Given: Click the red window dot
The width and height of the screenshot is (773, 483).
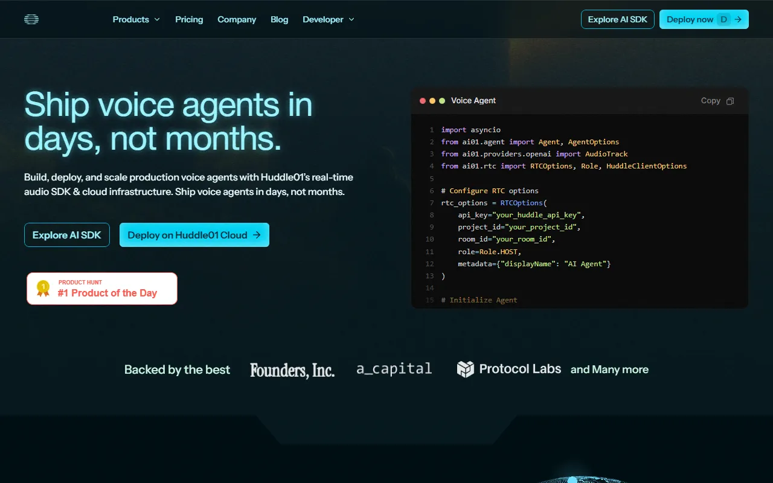Looking at the screenshot, I should (423, 101).
